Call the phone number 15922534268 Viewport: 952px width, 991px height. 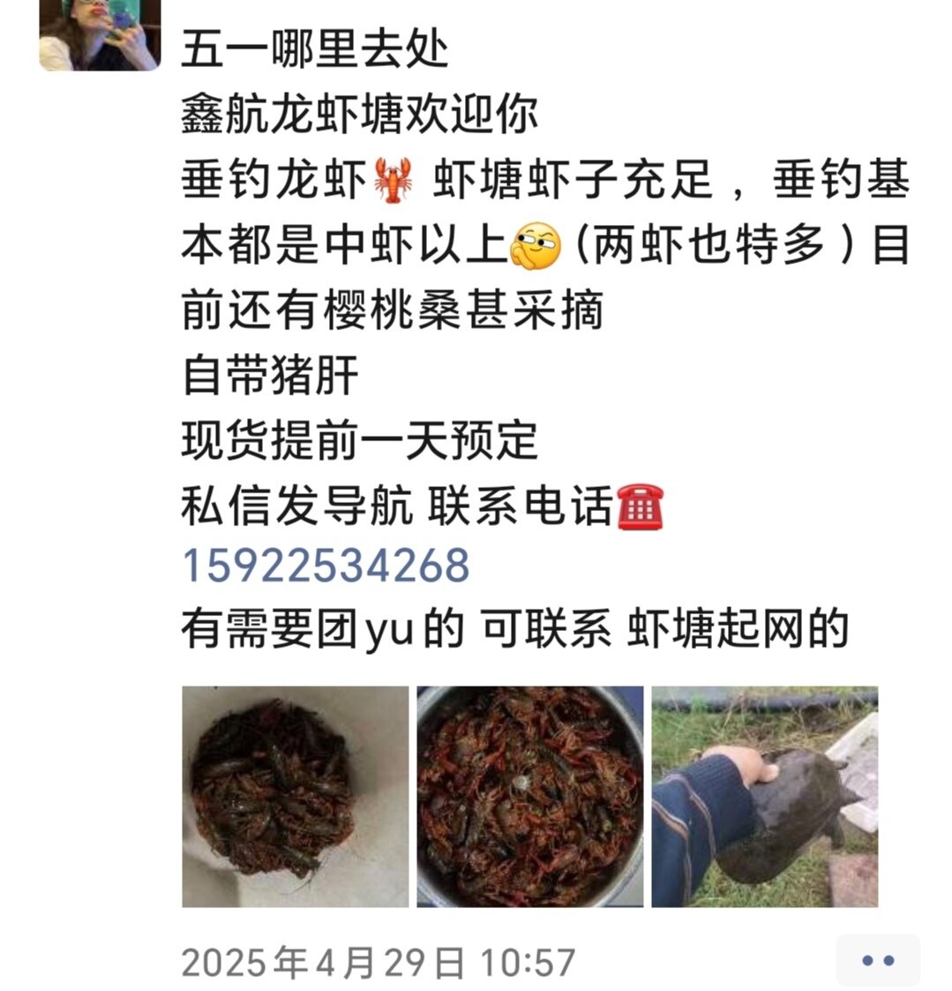326,566
